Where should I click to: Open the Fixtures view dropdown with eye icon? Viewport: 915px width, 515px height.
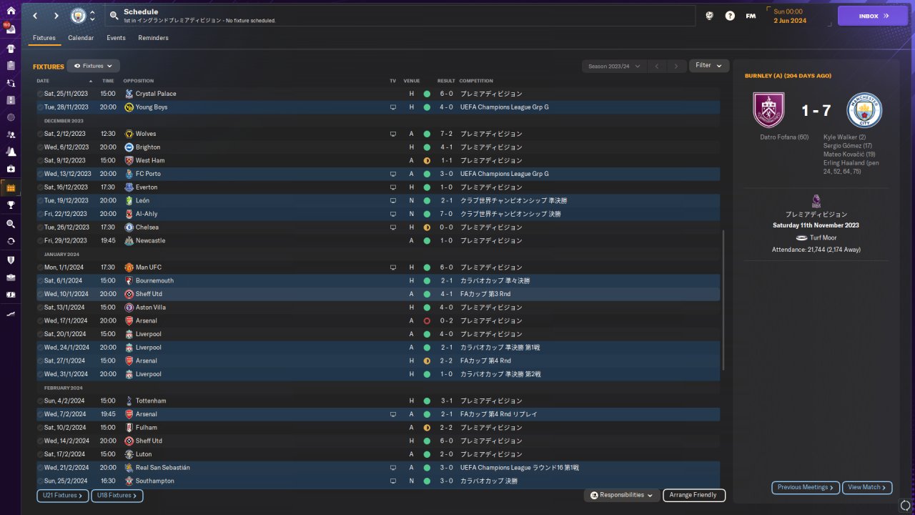click(93, 66)
